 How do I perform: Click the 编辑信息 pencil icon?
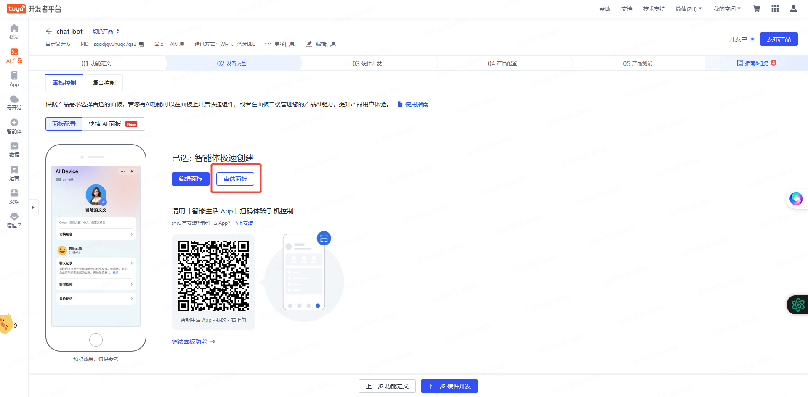309,44
